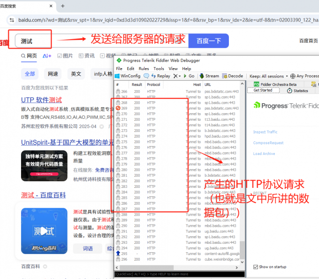The image size is (319, 279).
Task: Click 词语 button under Baike result
Action: point(88,248)
